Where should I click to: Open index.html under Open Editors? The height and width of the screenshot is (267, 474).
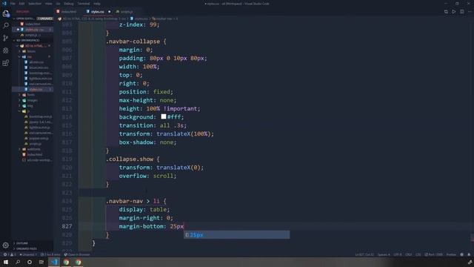click(x=33, y=24)
